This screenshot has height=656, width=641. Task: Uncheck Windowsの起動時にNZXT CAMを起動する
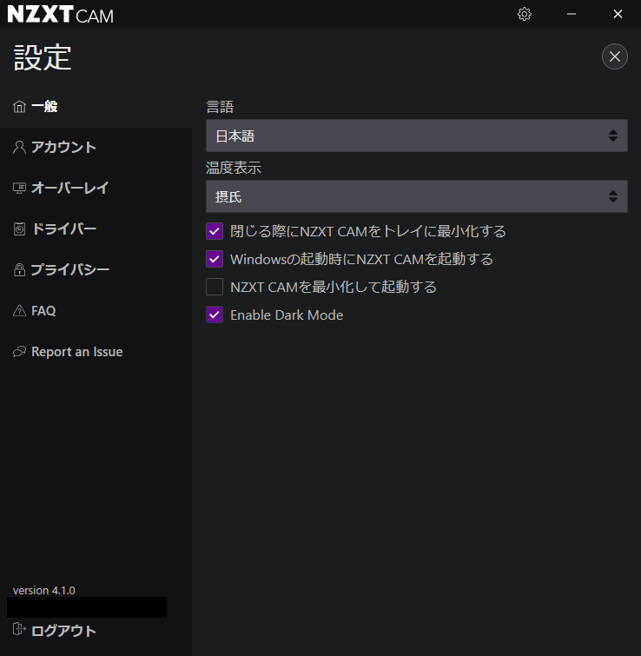(215, 259)
